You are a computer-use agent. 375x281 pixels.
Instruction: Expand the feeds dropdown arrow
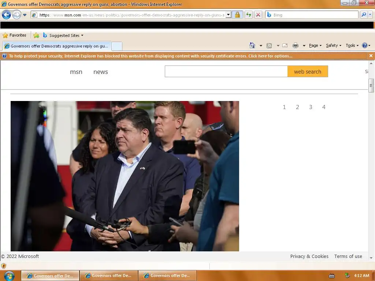(x=278, y=46)
